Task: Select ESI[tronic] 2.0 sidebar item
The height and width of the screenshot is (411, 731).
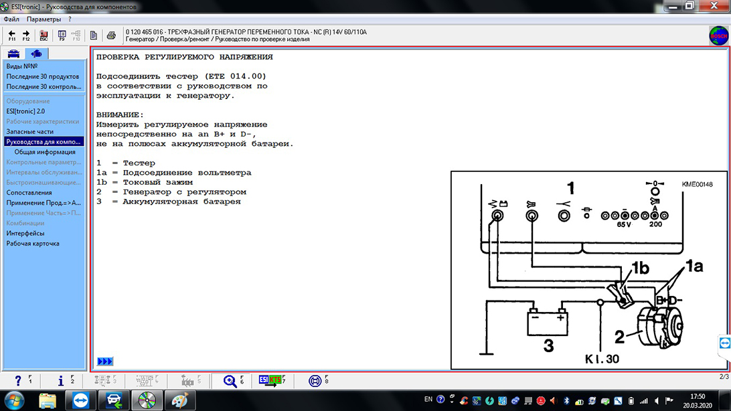Action: [x=25, y=111]
